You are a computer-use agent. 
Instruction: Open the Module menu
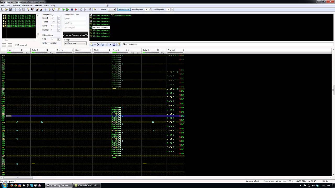[16, 5]
